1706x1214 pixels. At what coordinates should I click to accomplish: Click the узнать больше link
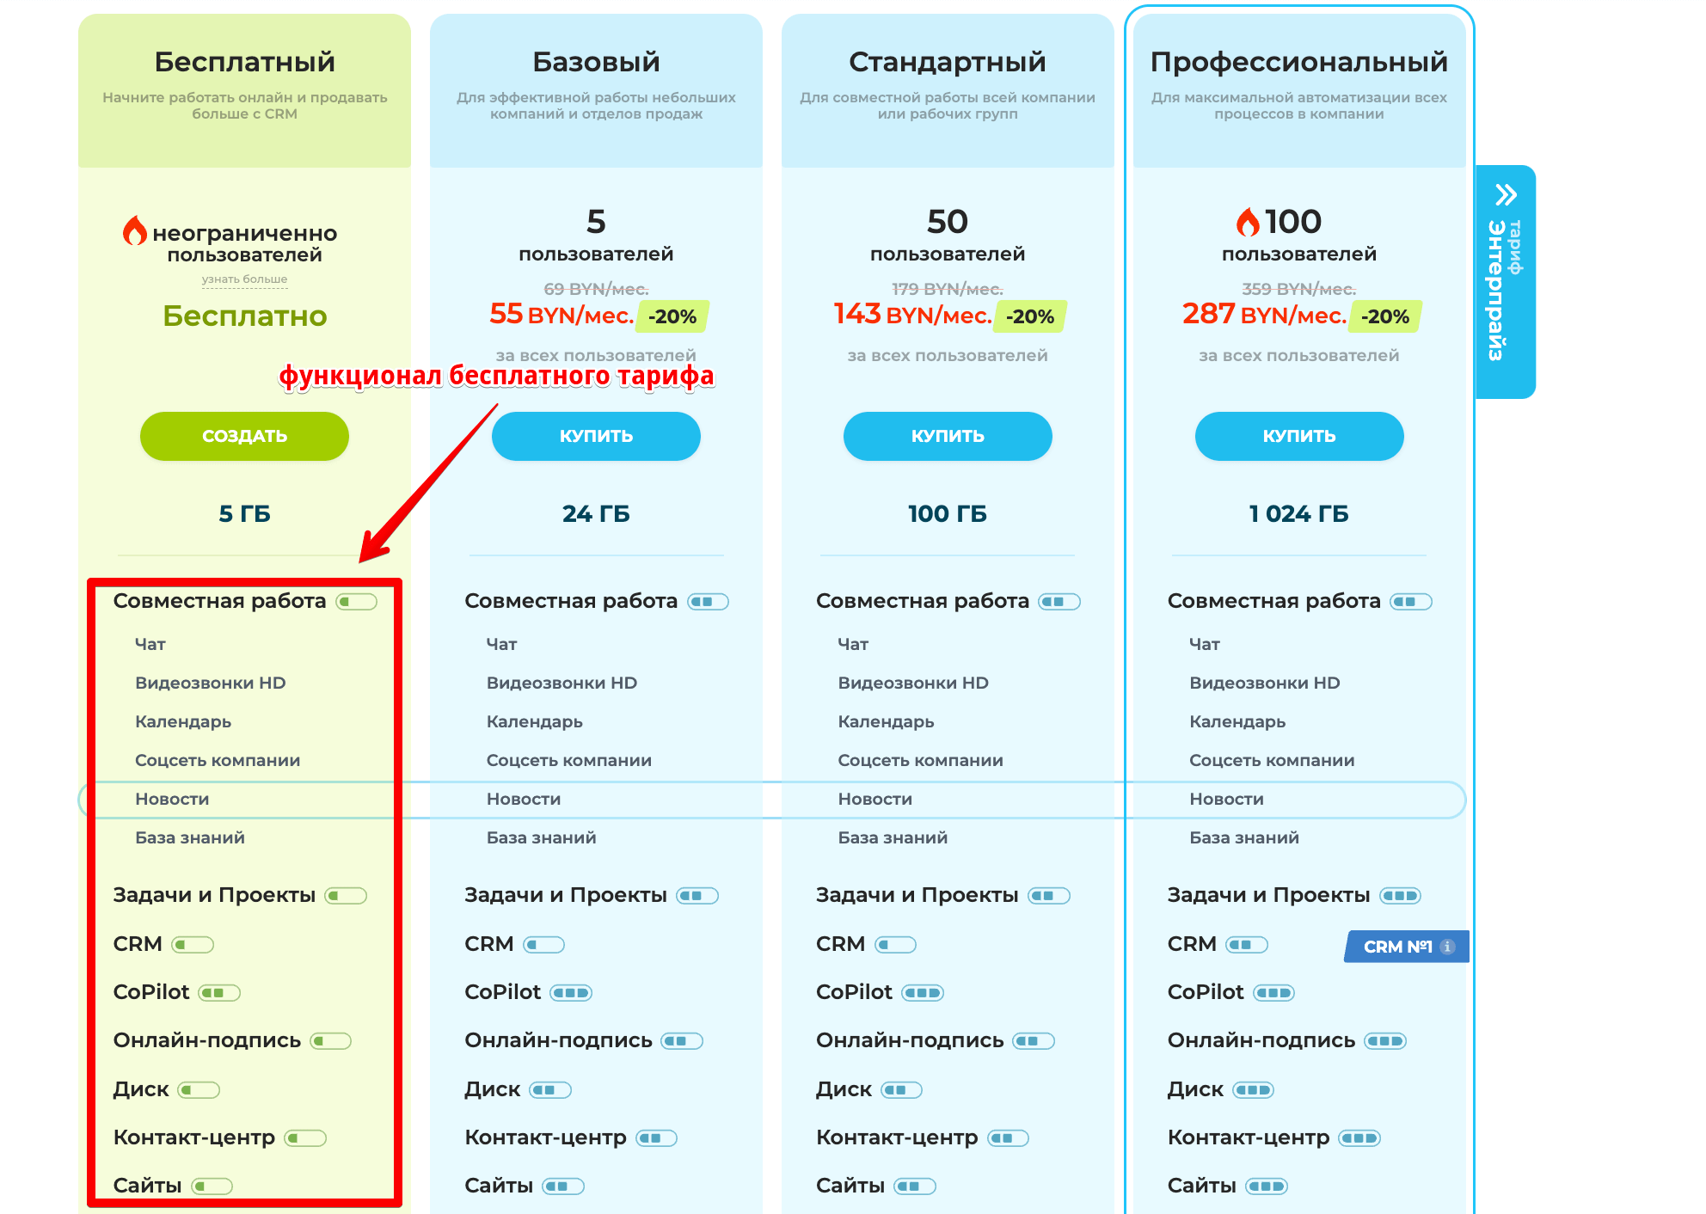(x=244, y=279)
